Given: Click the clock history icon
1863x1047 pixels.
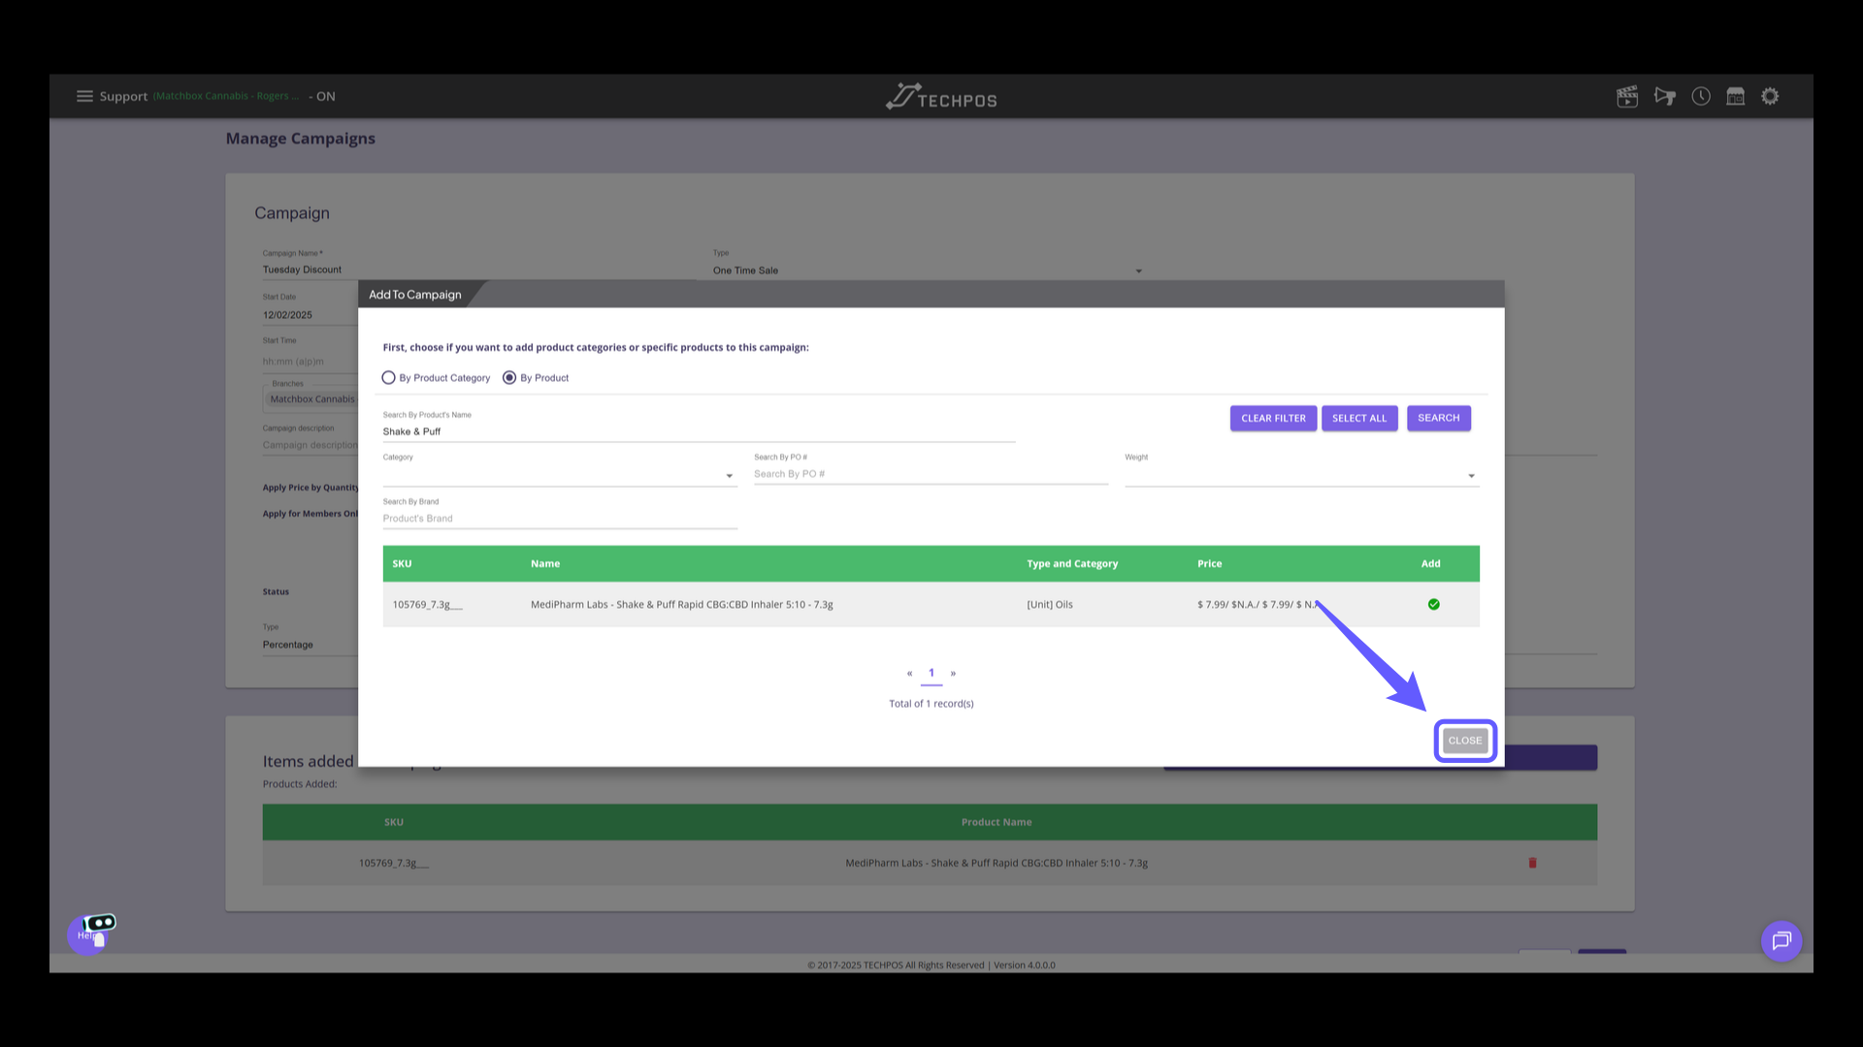Looking at the screenshot, I should (1701, 96).
